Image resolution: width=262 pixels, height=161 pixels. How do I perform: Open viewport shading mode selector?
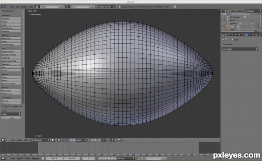click(54, 140)
